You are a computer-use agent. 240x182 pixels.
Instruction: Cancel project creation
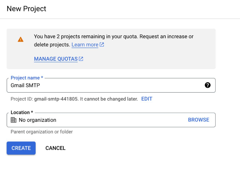point(55,148)
